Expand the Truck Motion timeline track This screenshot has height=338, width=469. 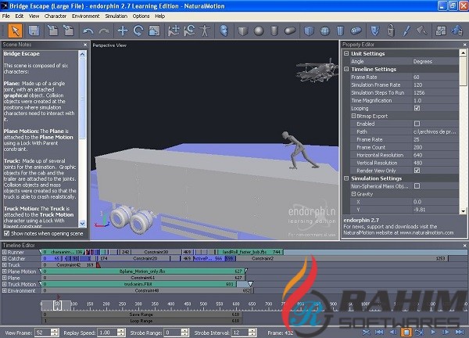pos(4,283)
